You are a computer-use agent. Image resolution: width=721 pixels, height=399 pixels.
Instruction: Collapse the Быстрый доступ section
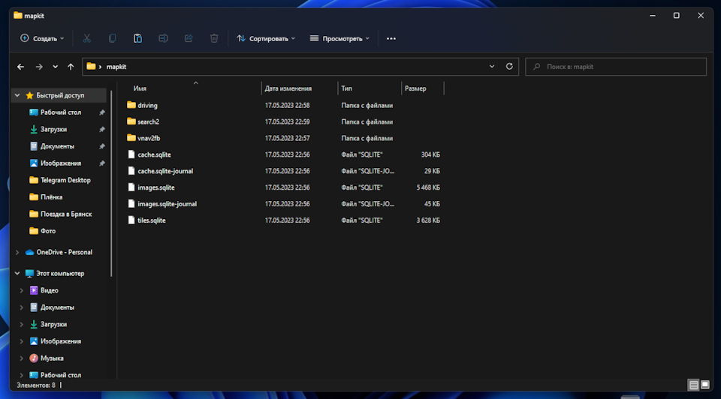17,95
